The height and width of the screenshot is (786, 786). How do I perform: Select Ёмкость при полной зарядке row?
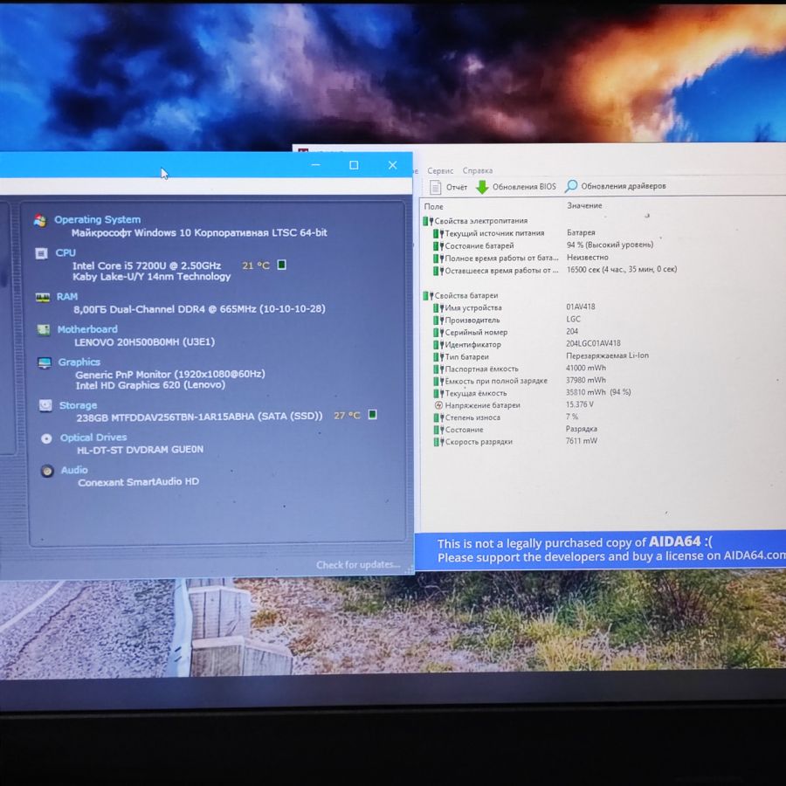[520, 381]
